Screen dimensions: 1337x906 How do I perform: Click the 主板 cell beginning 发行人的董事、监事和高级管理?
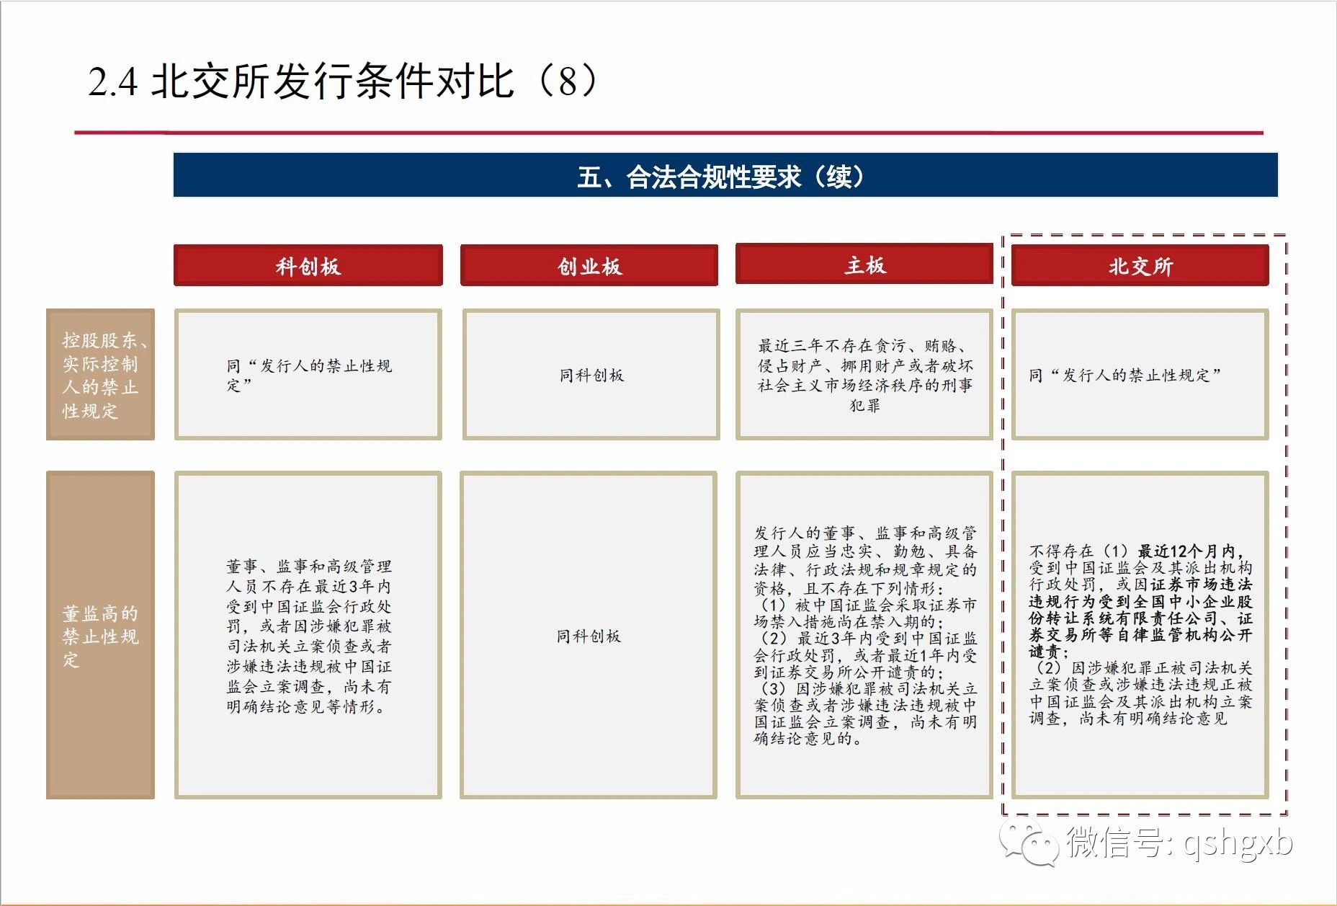tap(864, 635)
